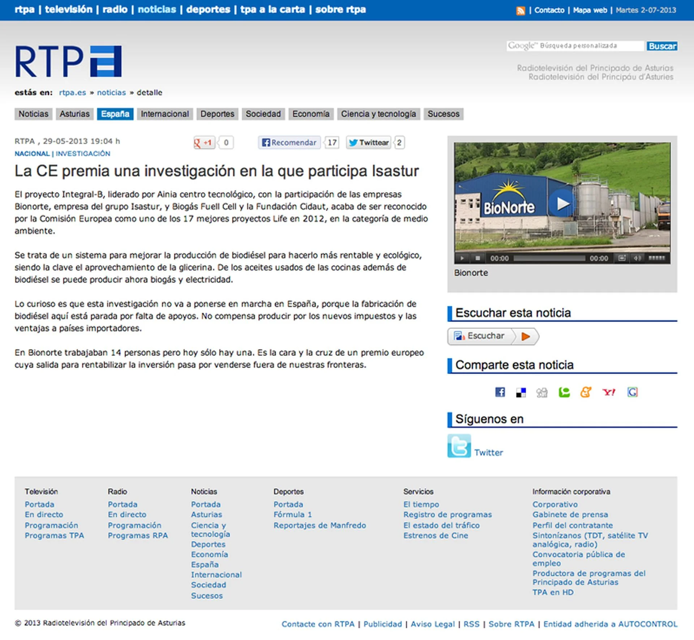This screenshot has width=694, height=640.
Task: Open the RSS link in the footer
Action: [471, 624]
